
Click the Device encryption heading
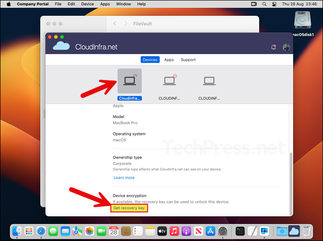(130, 195)
